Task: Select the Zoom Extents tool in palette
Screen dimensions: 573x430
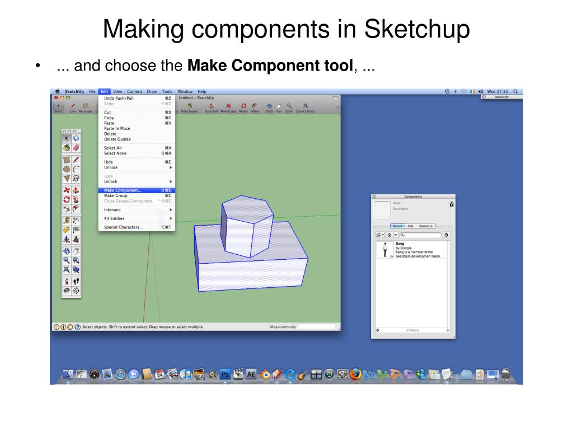Action: pyautogui.click(x=67, y=270)
